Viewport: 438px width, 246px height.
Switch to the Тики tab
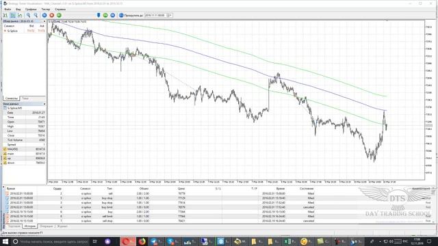pyautogui.click(x=25, y=98)
